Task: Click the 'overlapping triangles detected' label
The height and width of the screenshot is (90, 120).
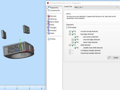Action: click(x=90, y=50)
